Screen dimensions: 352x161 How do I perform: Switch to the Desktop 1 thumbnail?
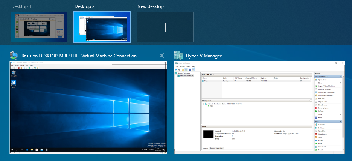click(39, 27)
